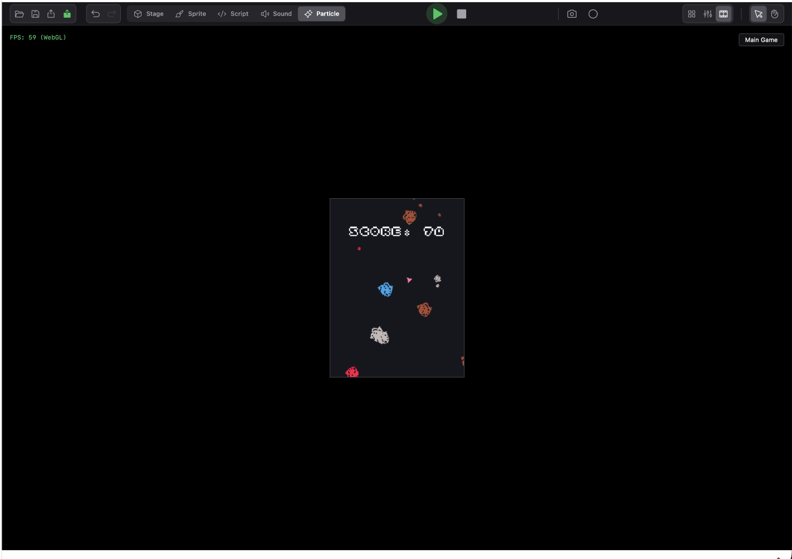Undo the last action
The width and height of the screenshot is (792, 559).
tap(96, 14)
